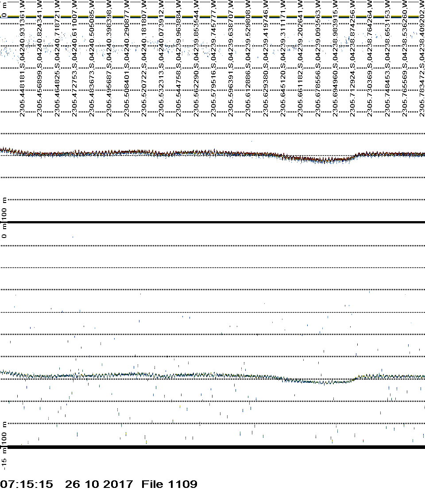Select position label 2305.748453,S,04238.653153,W
The width and height of the screenshot is (425, 491).
pos(387,58)
